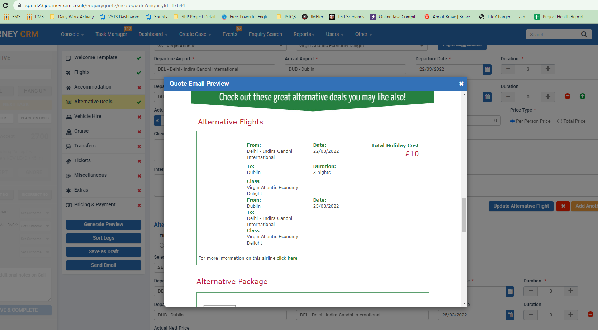Open the Daily Work Activity bookmark
This screenshot has height=330, width=598.
72,17
